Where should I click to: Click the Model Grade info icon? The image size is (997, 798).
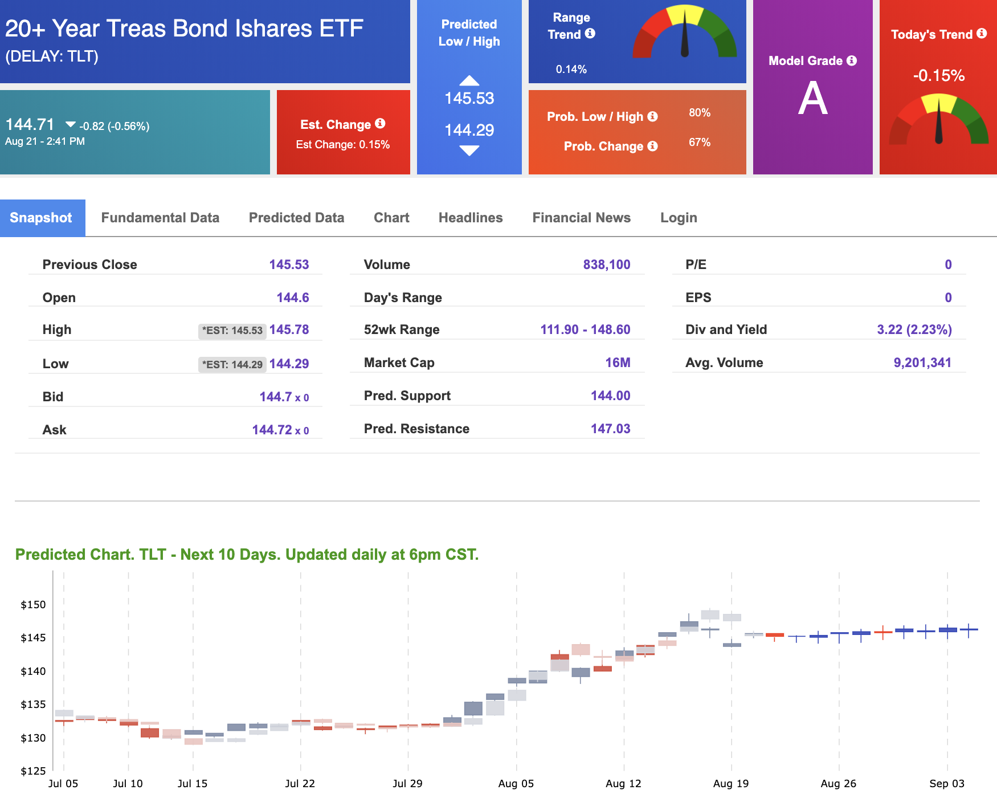852,60
